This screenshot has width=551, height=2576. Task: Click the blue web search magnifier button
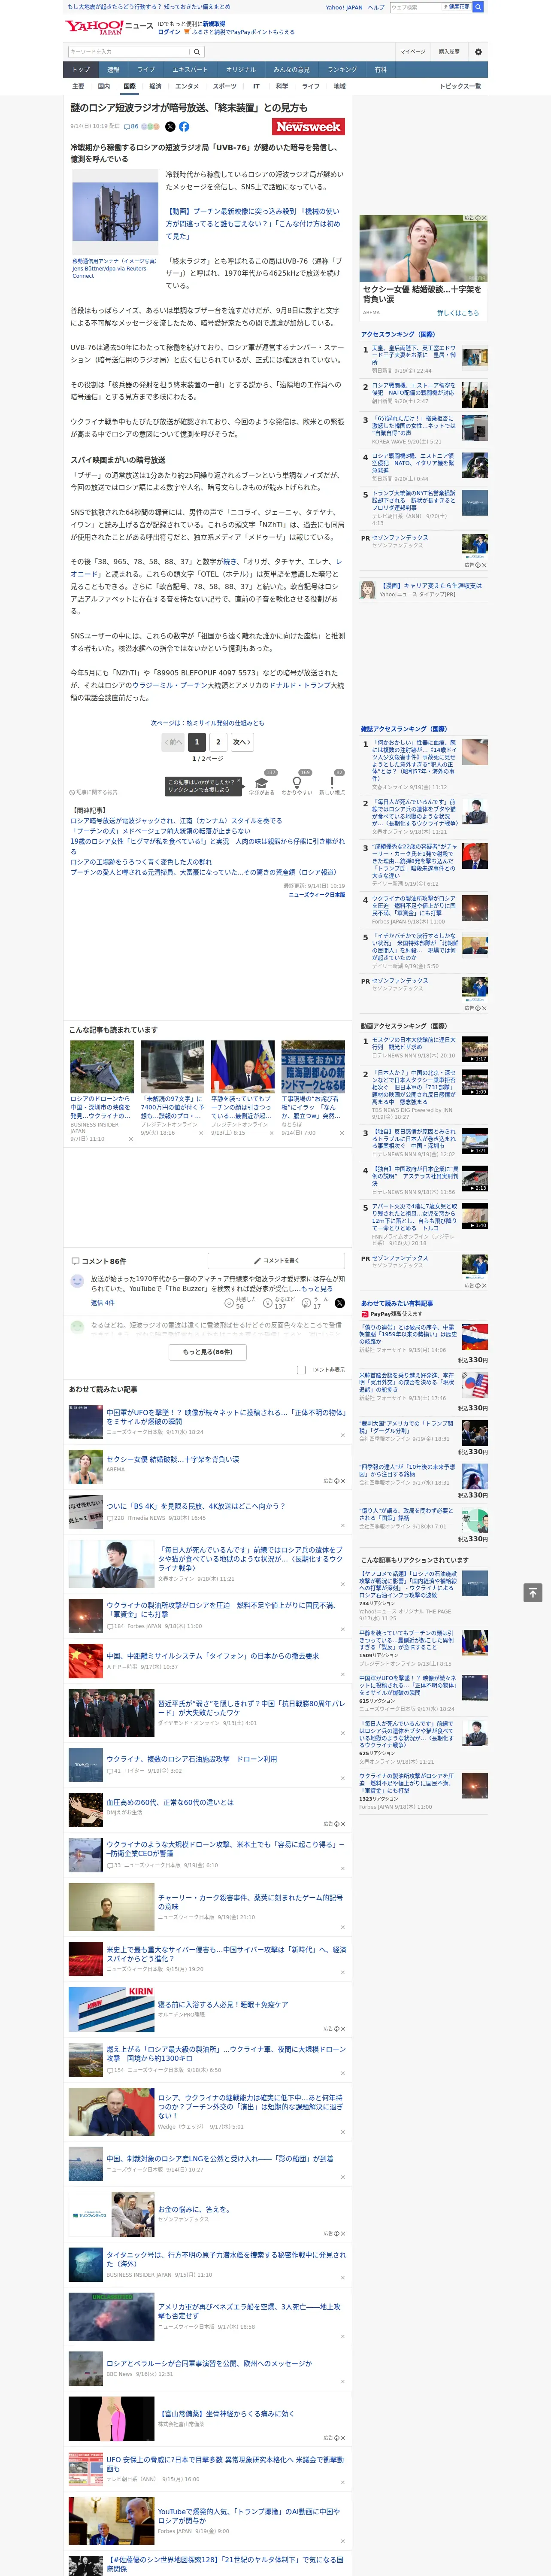tap(478, 7)
